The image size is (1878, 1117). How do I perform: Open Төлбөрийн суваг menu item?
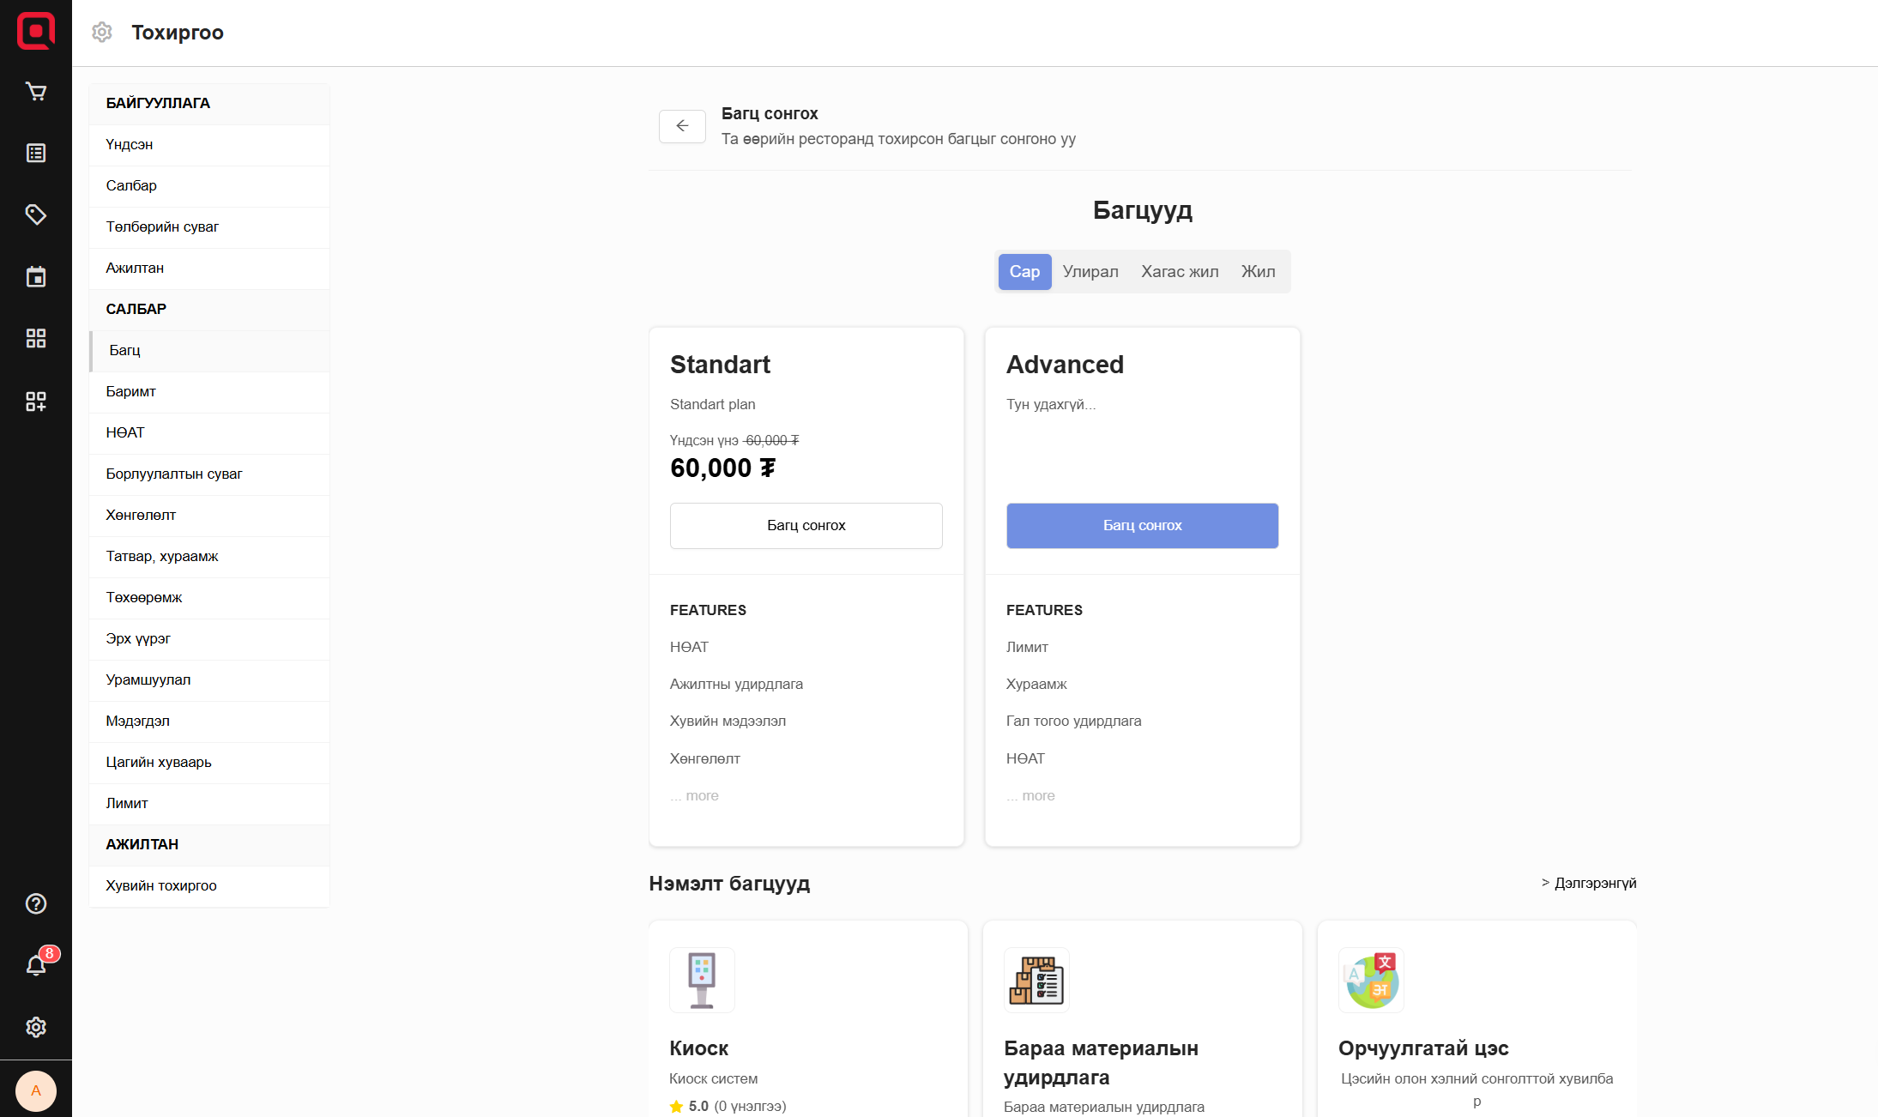(162, 226)
